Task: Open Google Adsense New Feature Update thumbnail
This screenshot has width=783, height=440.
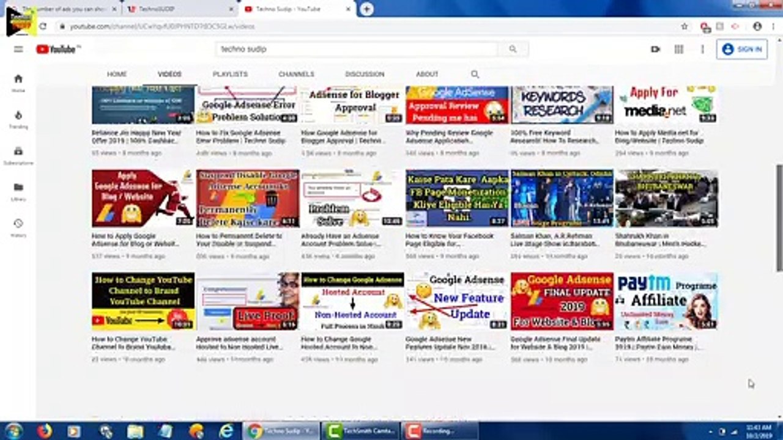Action: point(457,301)
